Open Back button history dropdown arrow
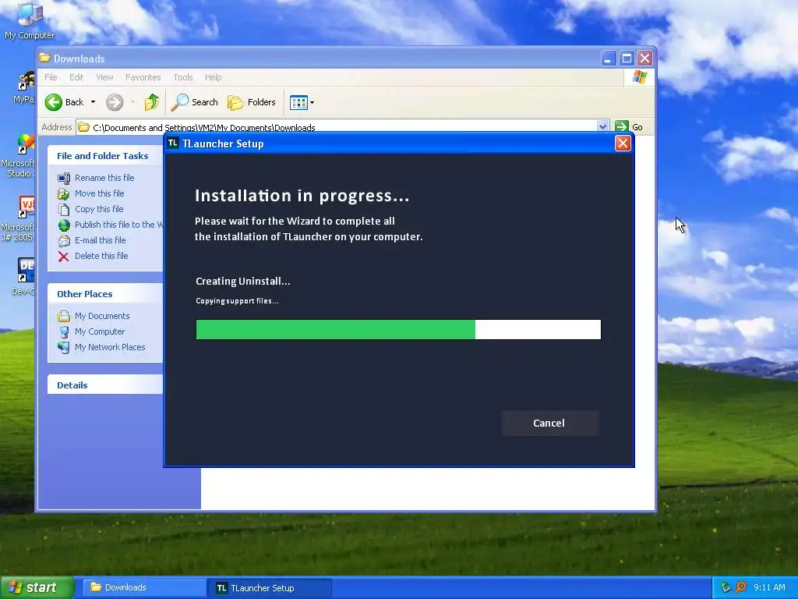 point(94,102)
